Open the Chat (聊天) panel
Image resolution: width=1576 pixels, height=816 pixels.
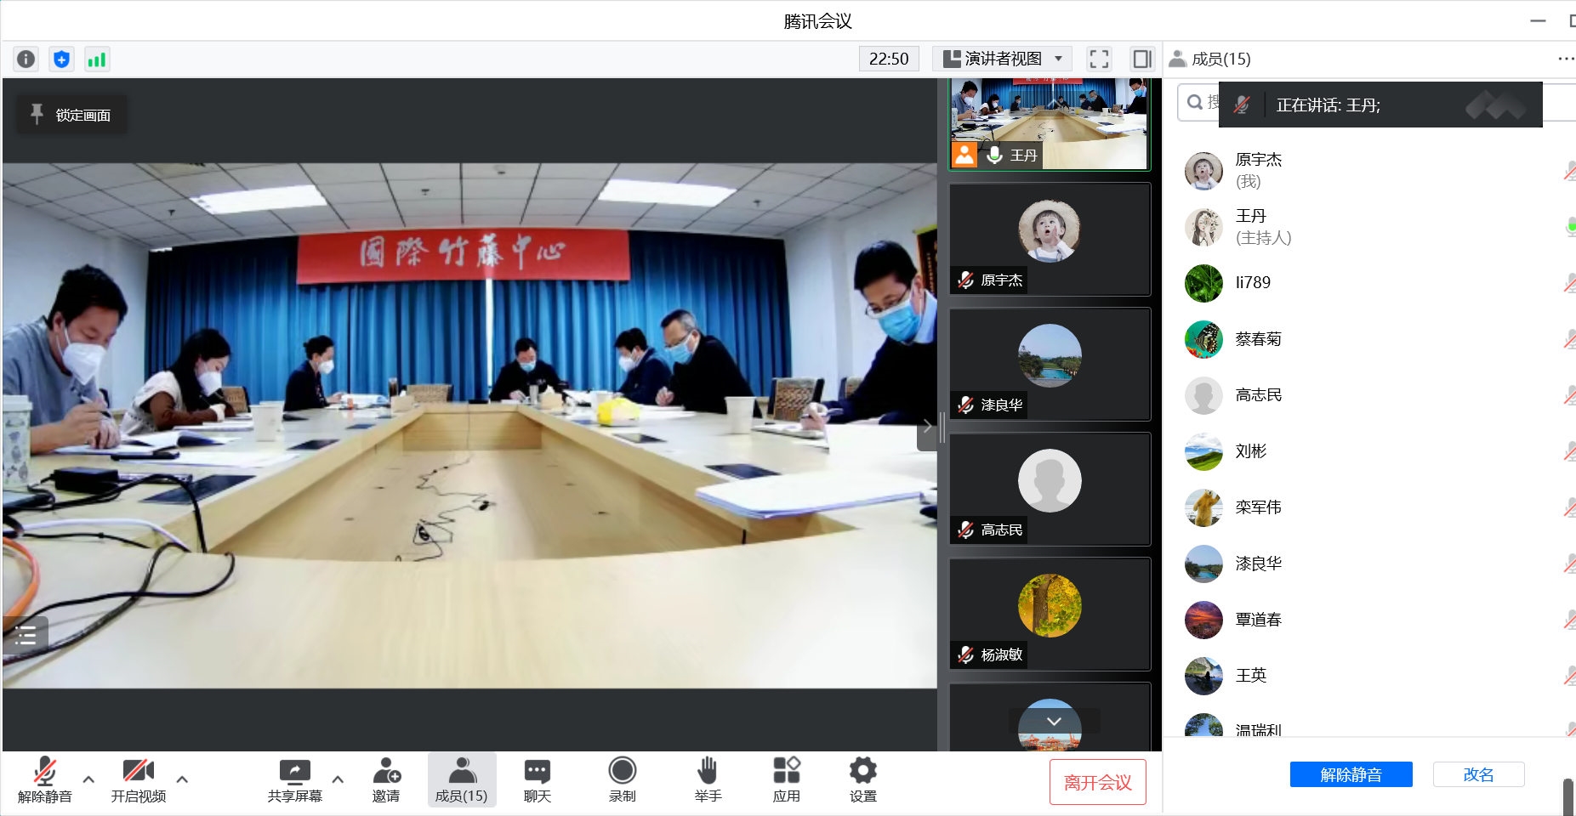tap(537, 780)
